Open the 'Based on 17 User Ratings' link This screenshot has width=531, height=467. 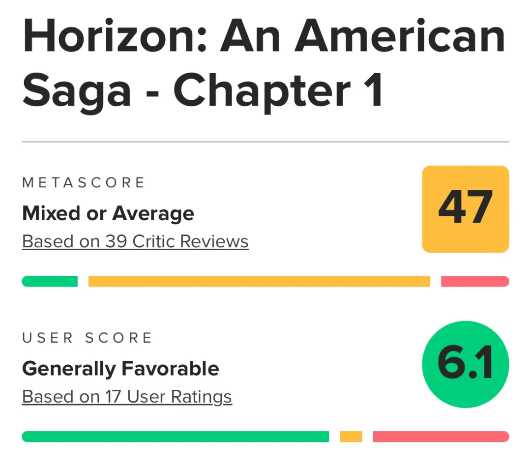127,397
